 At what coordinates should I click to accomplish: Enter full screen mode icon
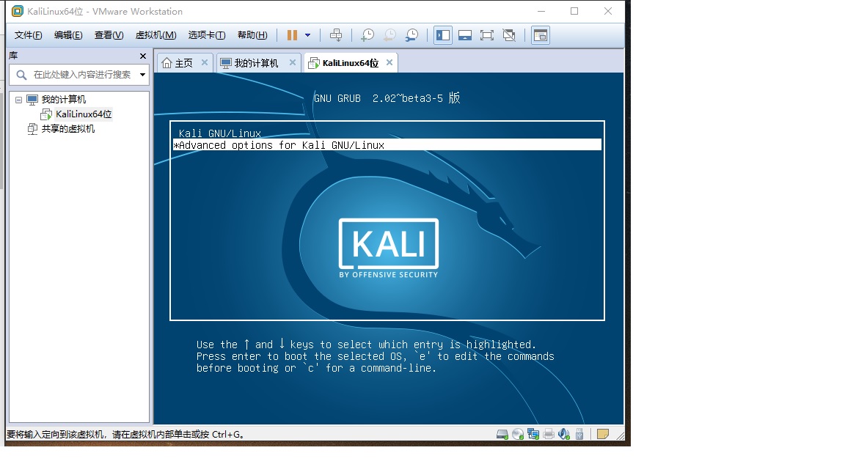click(487, 35)
